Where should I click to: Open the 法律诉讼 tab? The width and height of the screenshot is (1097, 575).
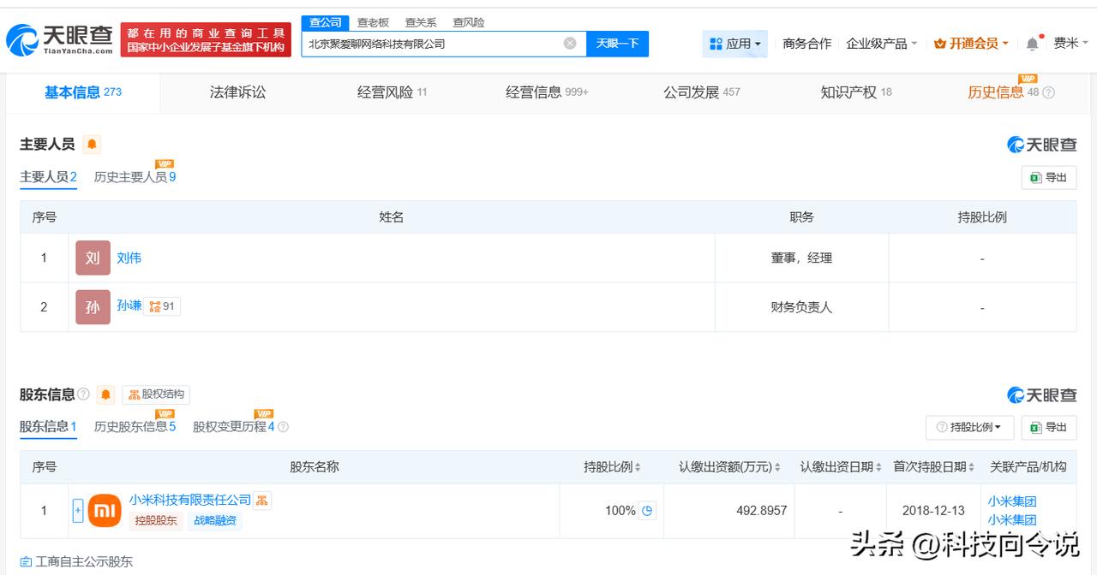tap(237, 92)
